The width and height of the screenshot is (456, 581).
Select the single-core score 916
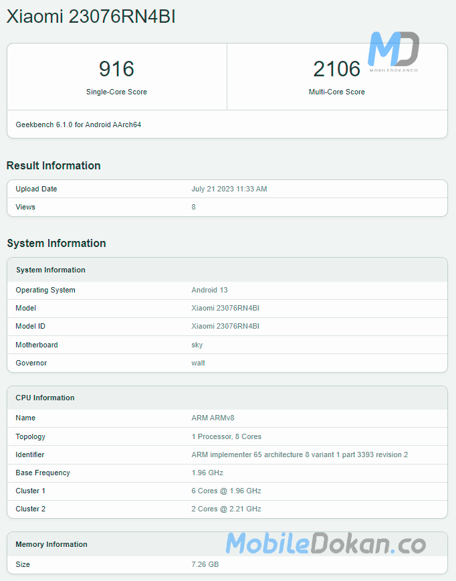pos(116,69)
